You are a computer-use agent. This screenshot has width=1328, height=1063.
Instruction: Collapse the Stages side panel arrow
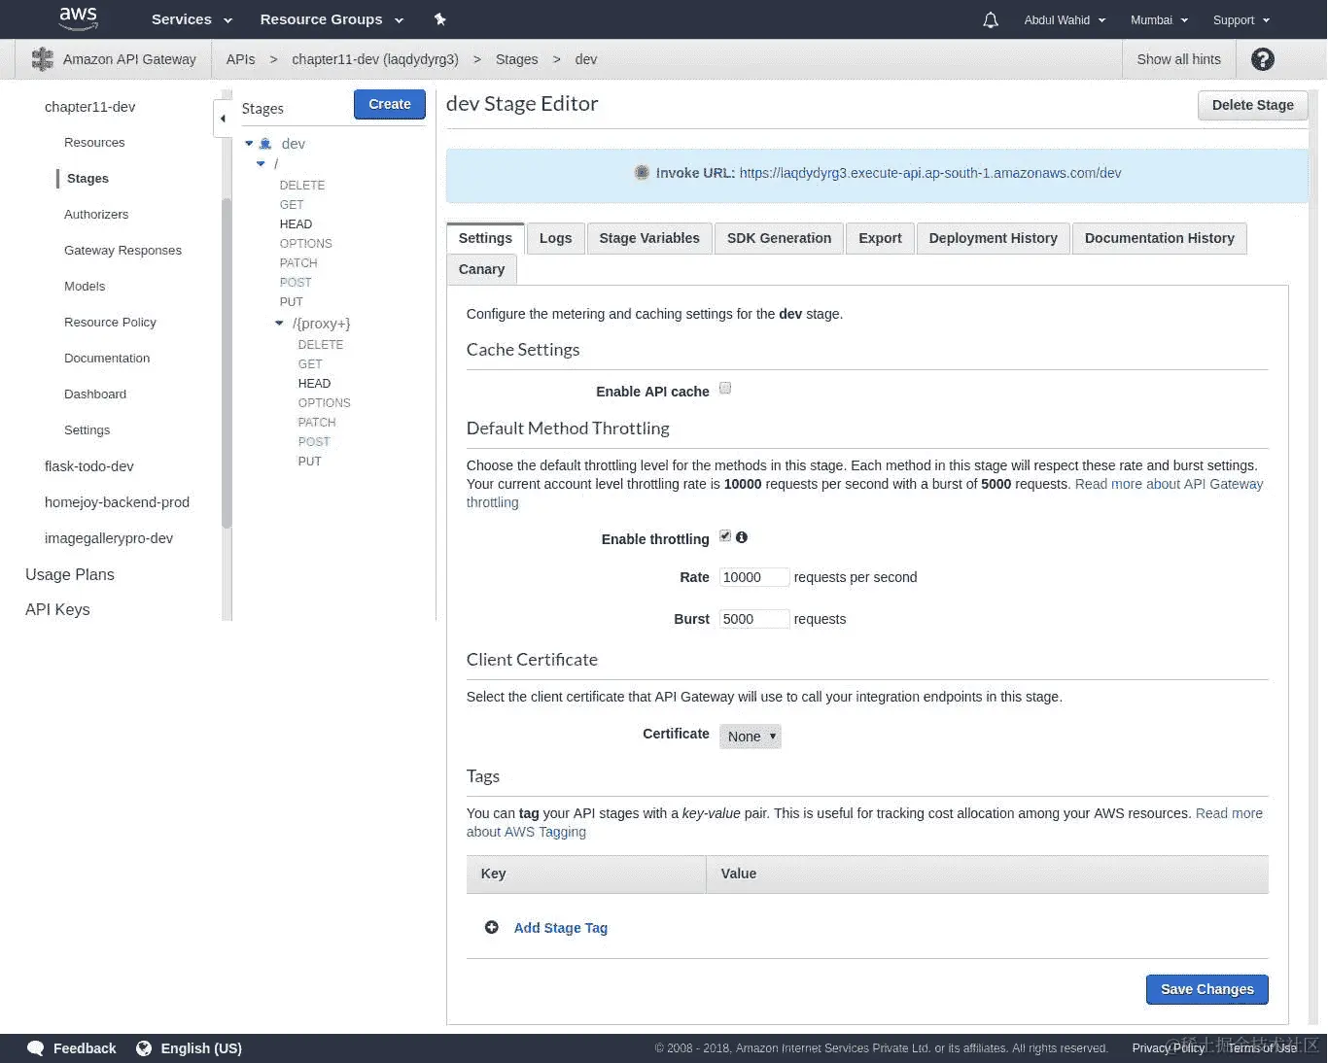tap(223, 119)
